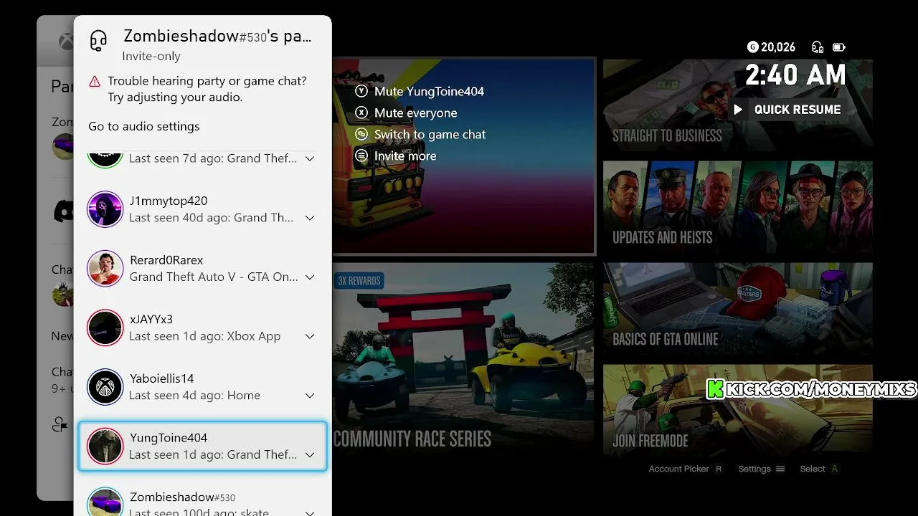Select the Yaboiellis14 name
The width and height of the screenshot is (918, 516).
pos(162,378)
